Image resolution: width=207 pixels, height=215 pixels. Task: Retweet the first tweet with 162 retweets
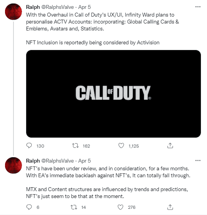click(x=76, y=146)
